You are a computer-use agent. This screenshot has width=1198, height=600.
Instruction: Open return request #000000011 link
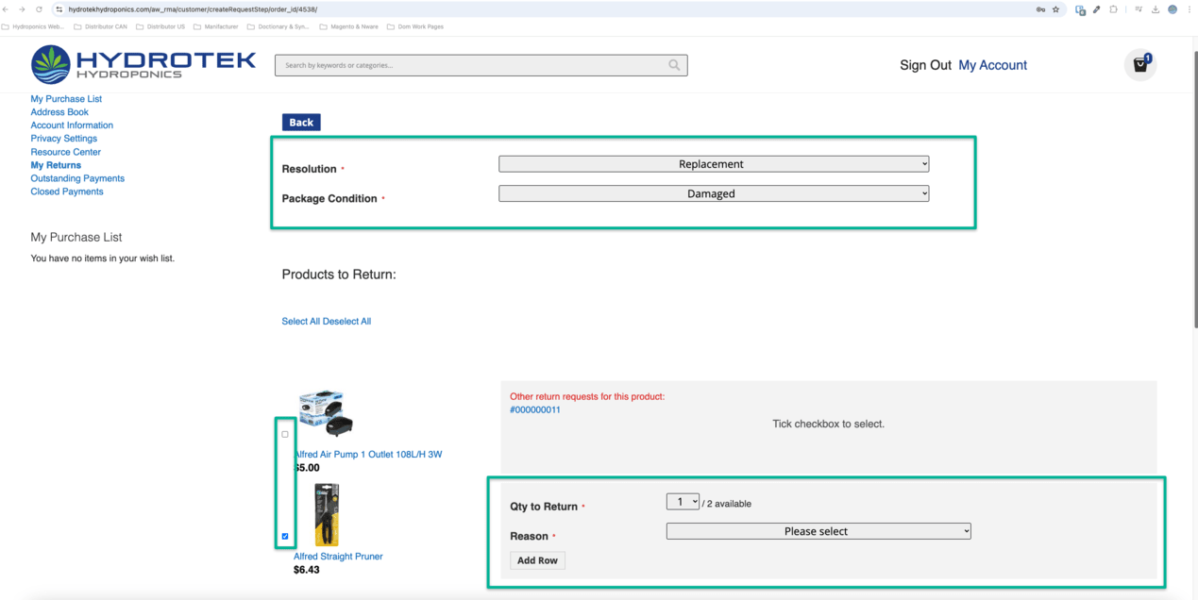click(x=534, y=410)
